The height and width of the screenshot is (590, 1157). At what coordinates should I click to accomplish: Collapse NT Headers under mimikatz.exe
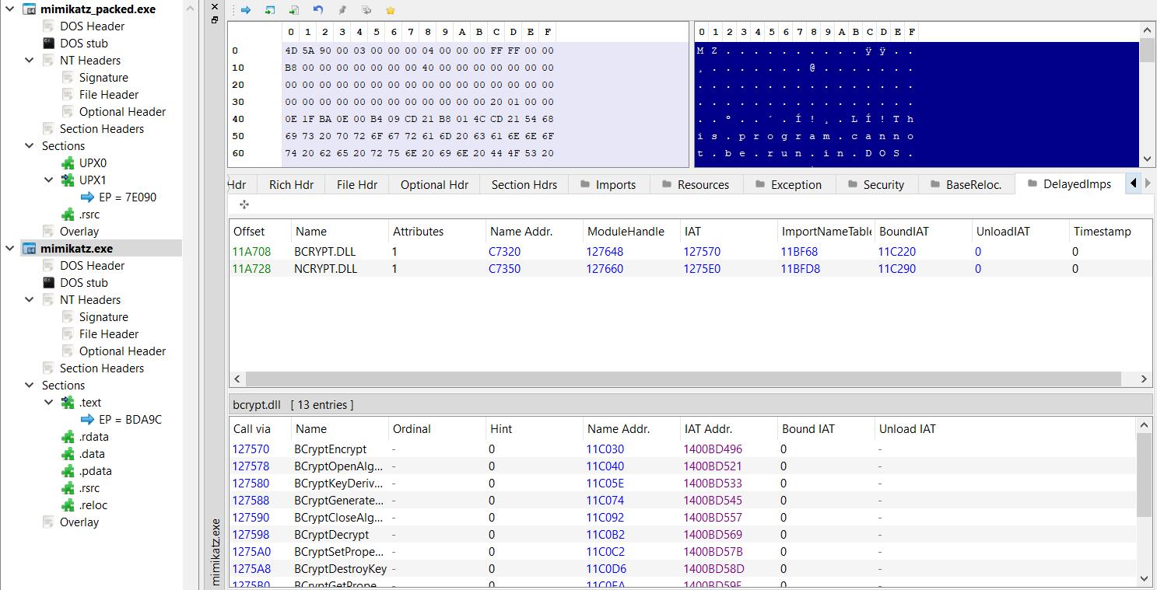30,300
